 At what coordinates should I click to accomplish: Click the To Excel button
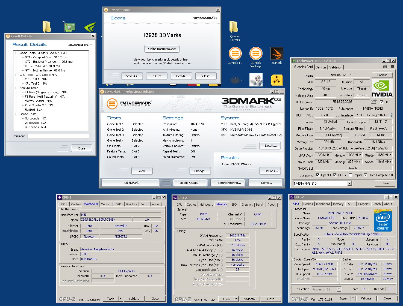tap(157, 76)
